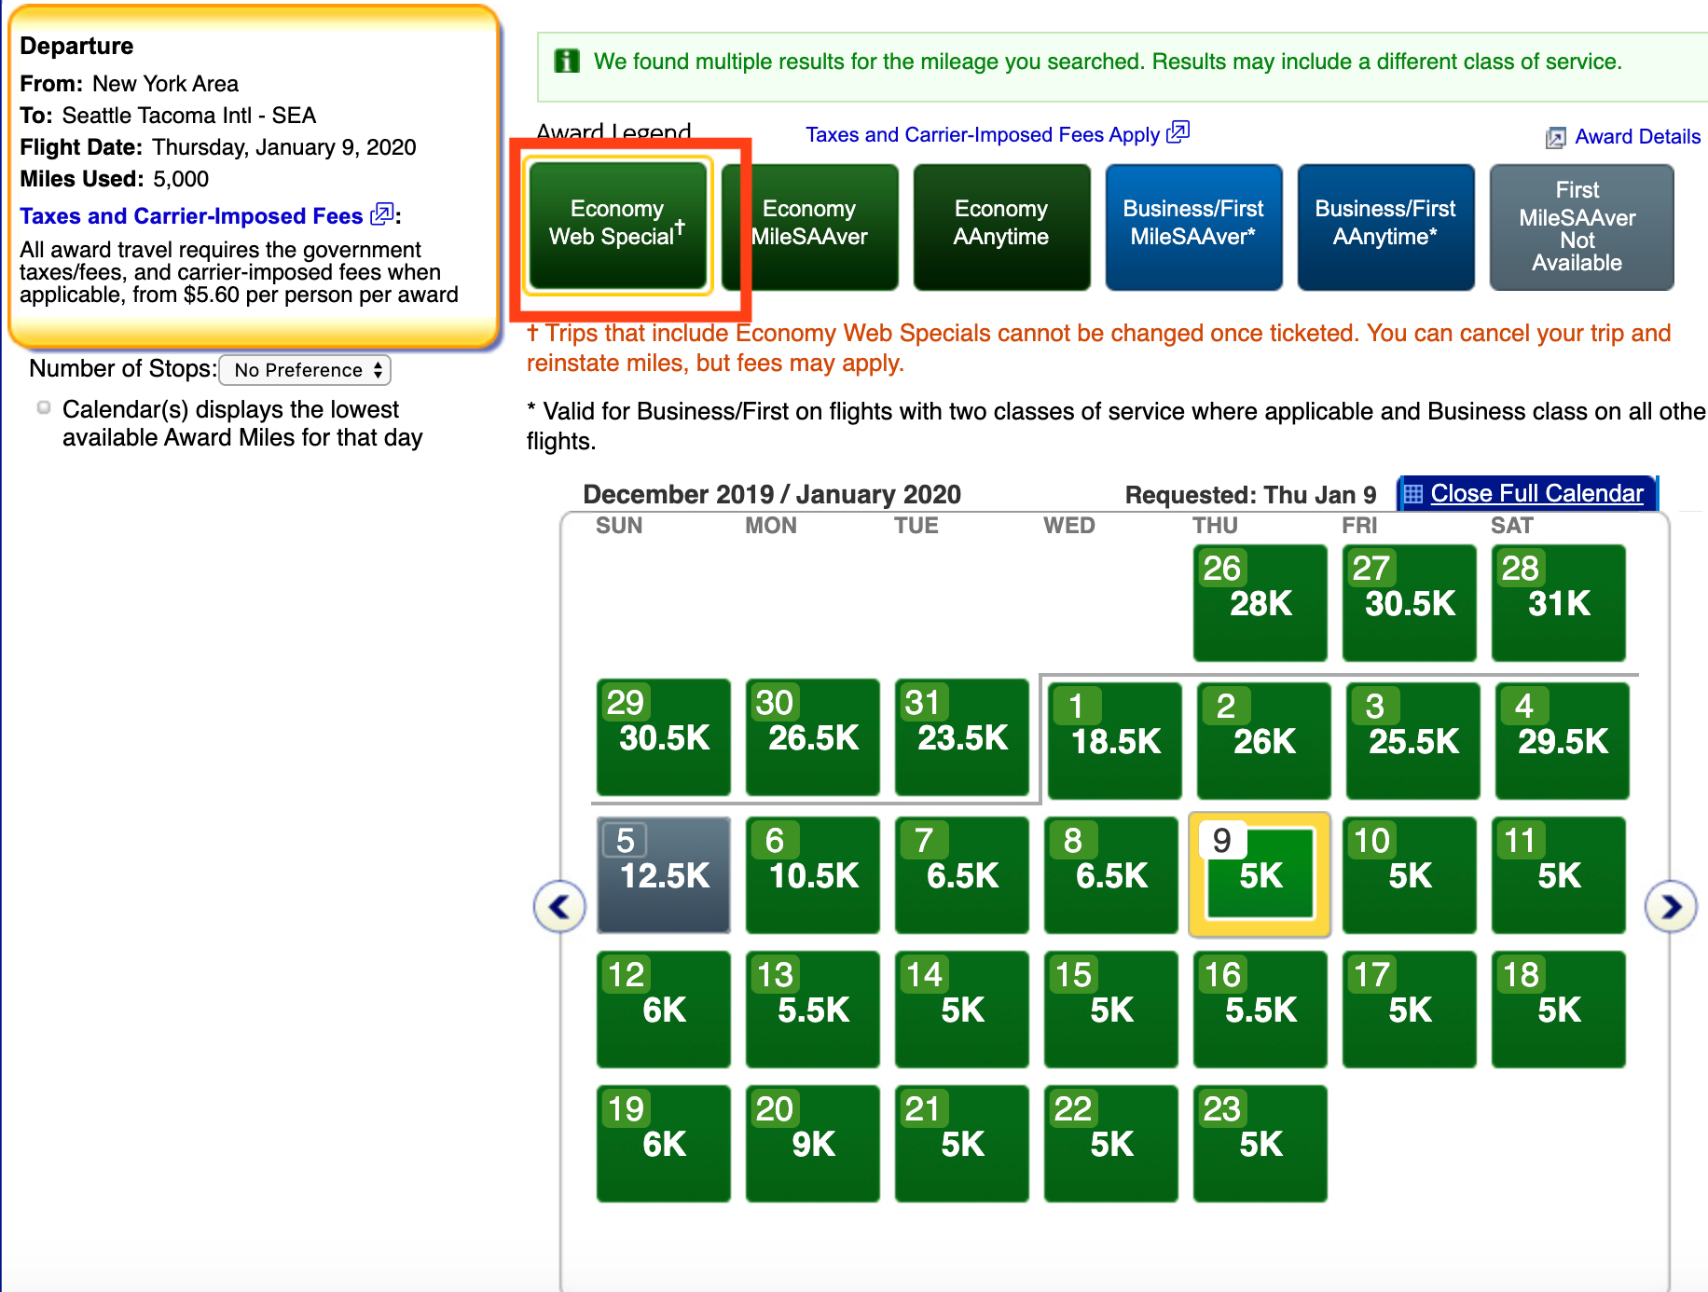Select January 15 at 5K miles
Screen dimensions: 1708x1292
tap(1110, 1010)
